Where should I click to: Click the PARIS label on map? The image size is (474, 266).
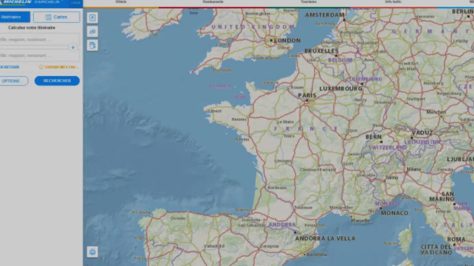coord(307,95)
